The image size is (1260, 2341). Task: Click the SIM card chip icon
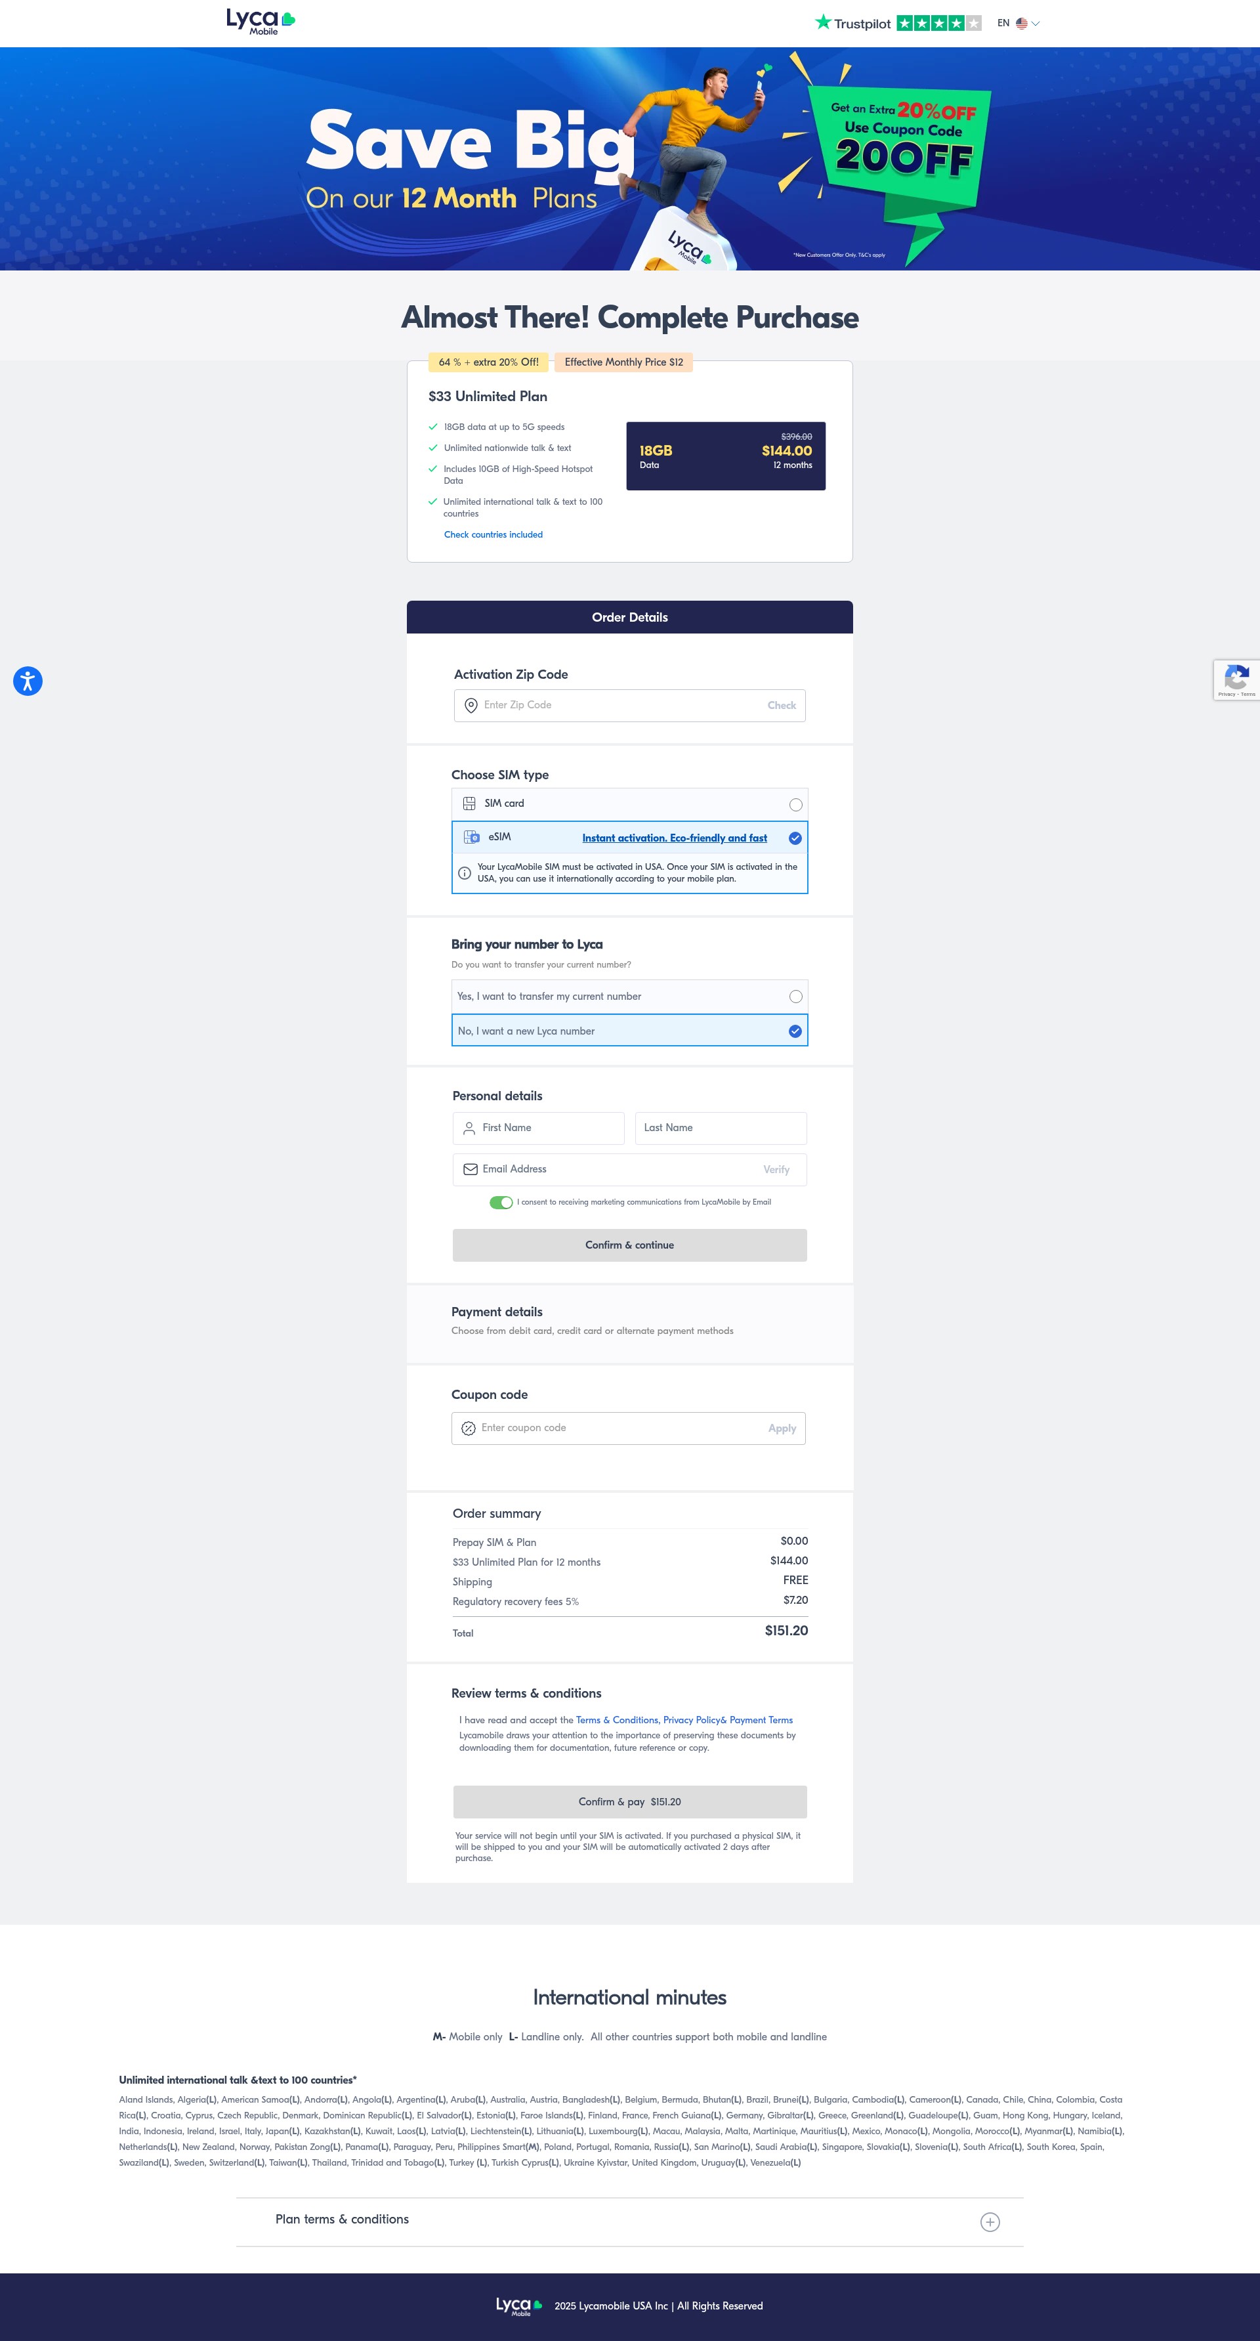click(470, 804)
